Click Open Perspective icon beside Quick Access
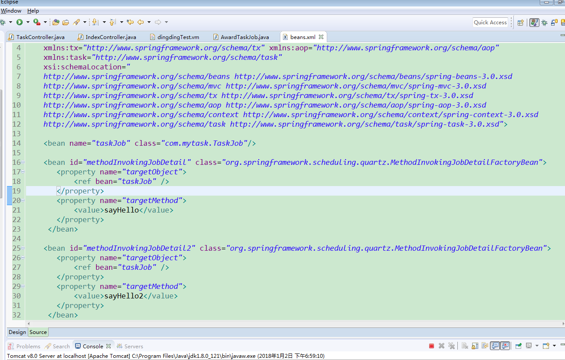This screenshot has width=565, height=360. point(521,23)
